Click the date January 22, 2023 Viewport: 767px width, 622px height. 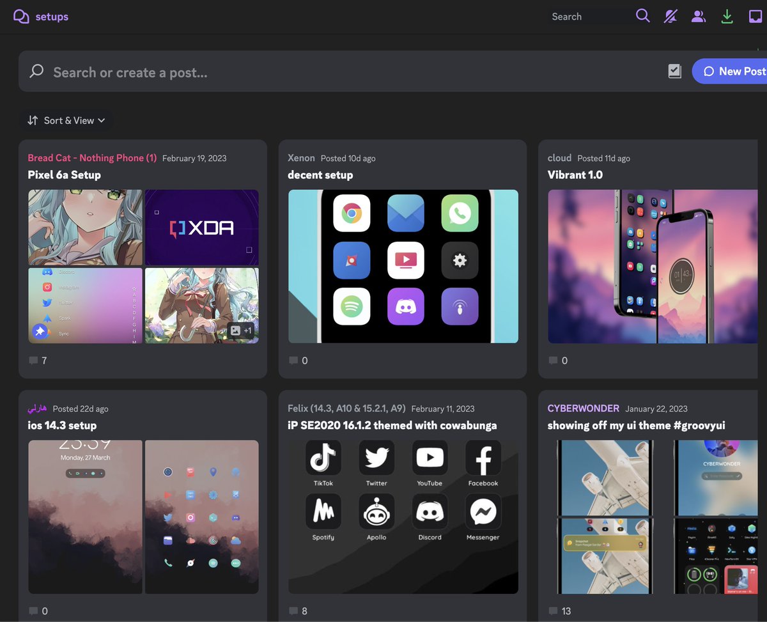point(656,408)
